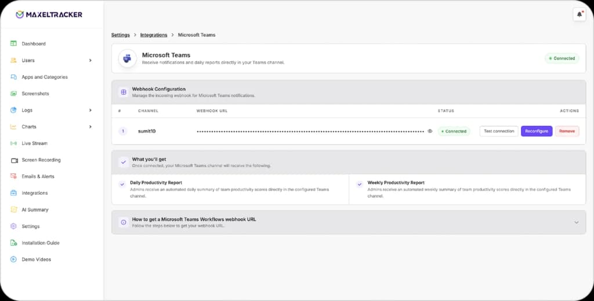The height and width of the screenshot is (301, 594).
Task: Click the Connected status in sumit10 row
Action: coord(454,132)
